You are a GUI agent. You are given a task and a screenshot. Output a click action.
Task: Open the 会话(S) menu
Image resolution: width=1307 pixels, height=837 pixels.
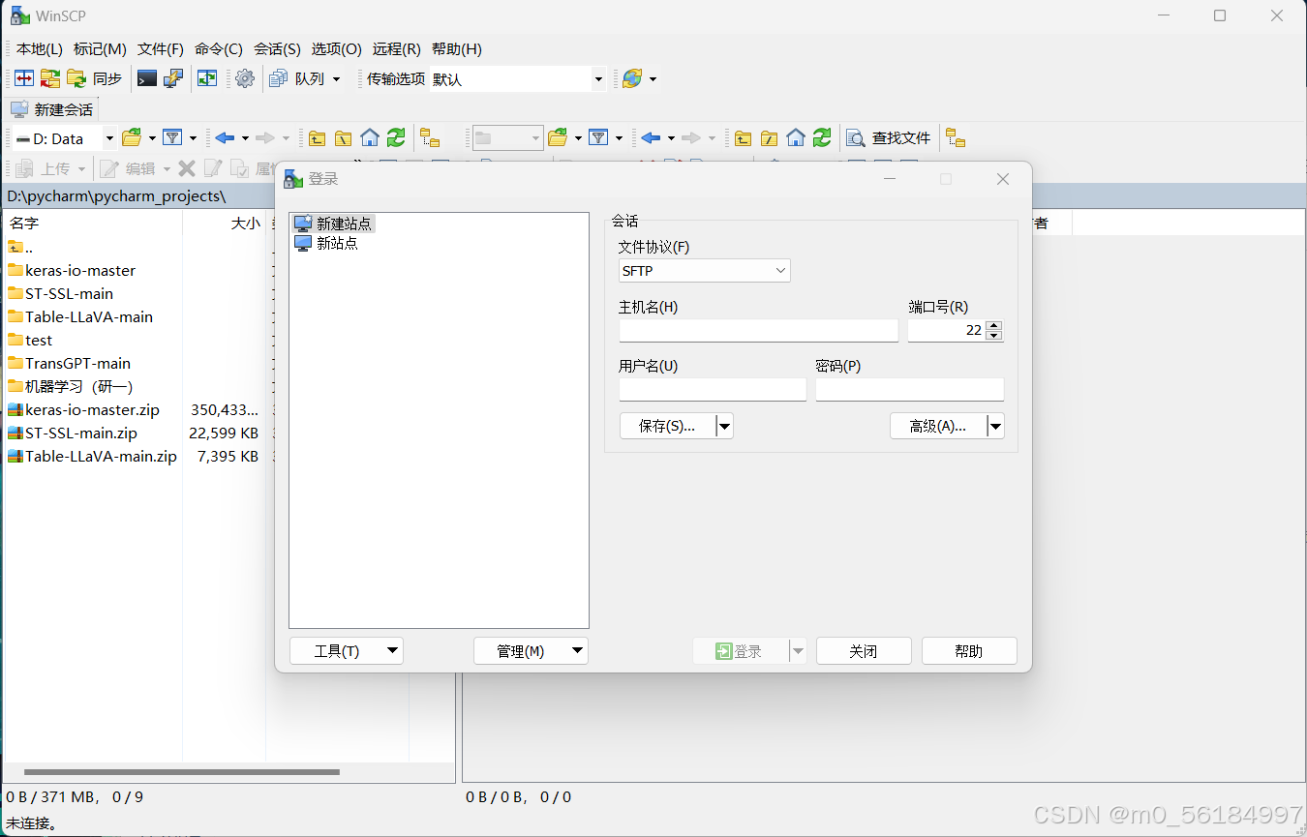[x=277, y=49]
